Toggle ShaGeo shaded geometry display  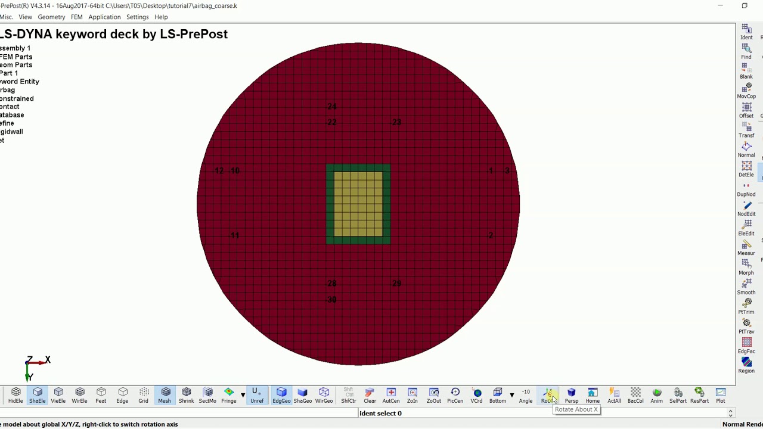[x=303, y=395]
